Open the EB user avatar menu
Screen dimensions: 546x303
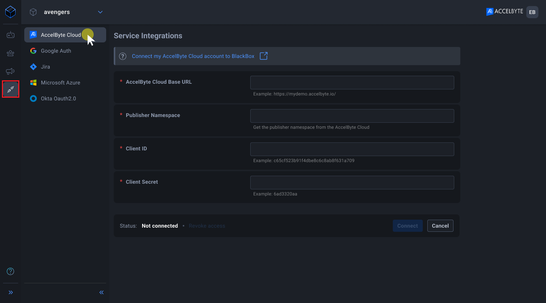click(x=532, y=12)
